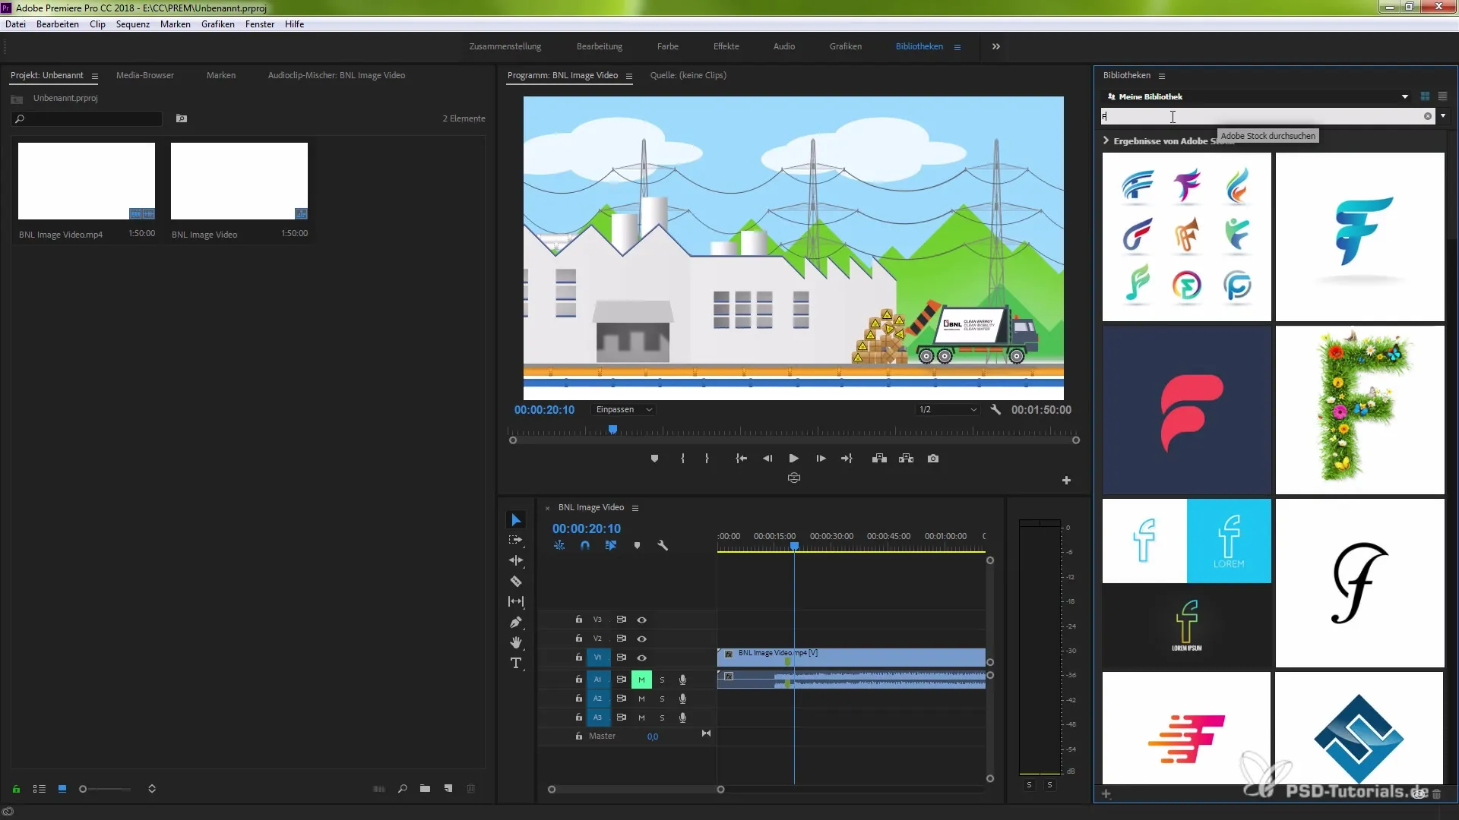The width and height of the screenshot is (1459, 820).
Task: Toggle V2 track output eye
Action: (641, 639)
